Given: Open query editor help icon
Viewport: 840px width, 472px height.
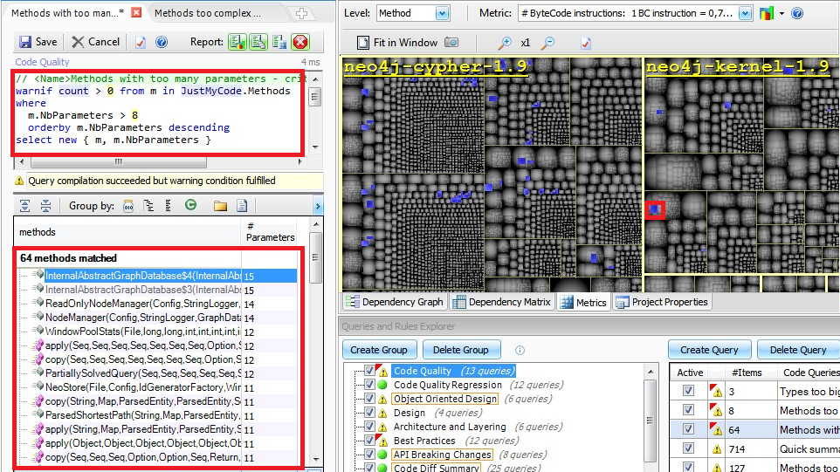Looking at the screenshot, I should [162, 42].
